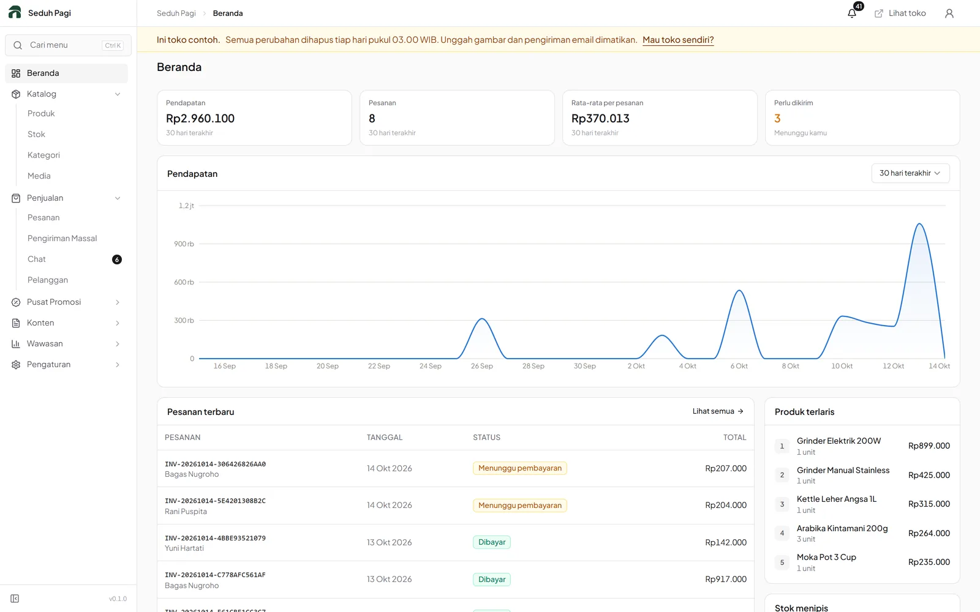Click the external link icon beside Lihat toko

[879, 13]
